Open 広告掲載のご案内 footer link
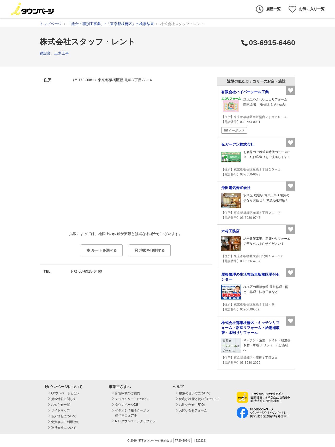This screenshot has width=335, height=447. 128,393
